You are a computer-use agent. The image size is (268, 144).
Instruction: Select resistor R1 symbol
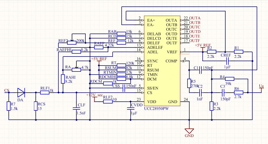coord(239,52)
